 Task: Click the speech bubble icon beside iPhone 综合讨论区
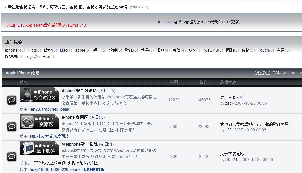point(12,100)
